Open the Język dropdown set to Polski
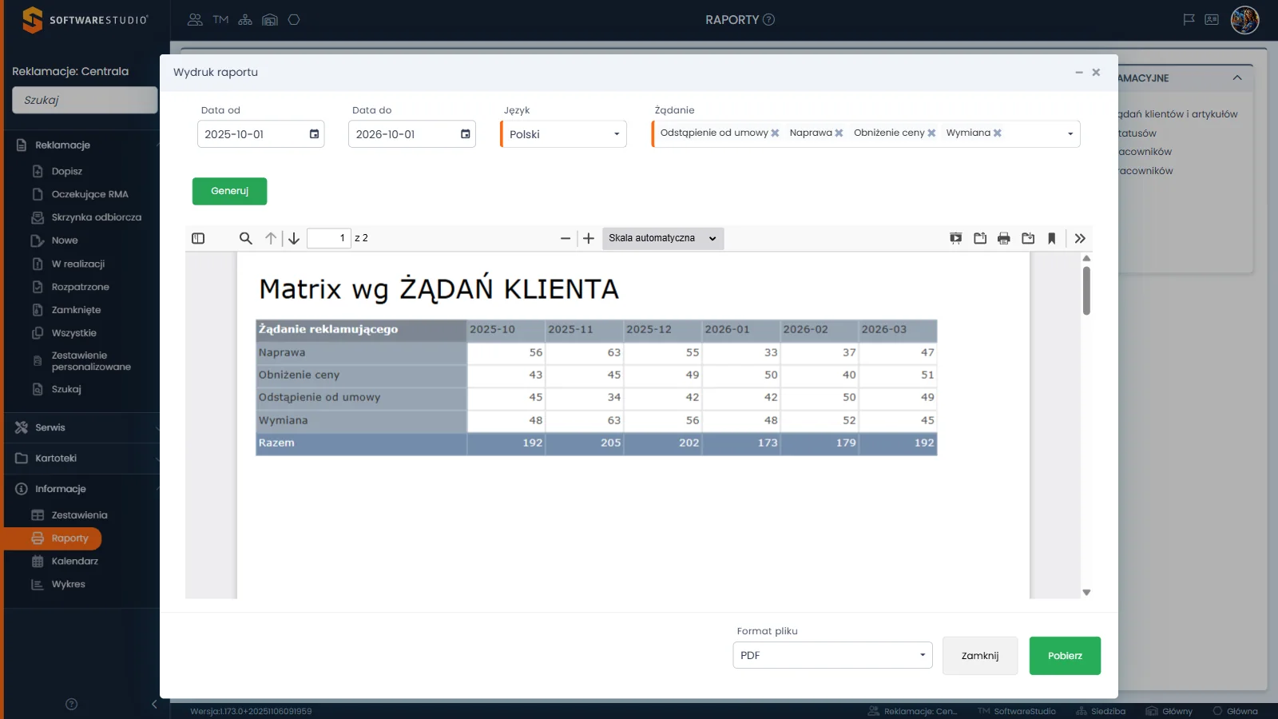1278x719 pixels. coord(564,134)
